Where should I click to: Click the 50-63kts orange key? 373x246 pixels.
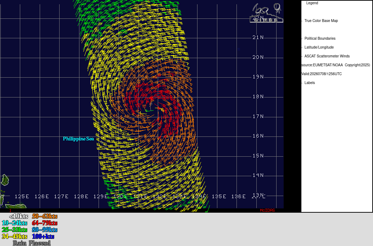pos(45,216)
